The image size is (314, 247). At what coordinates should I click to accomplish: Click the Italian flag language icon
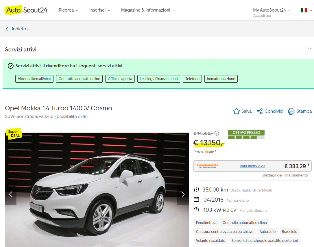tap(304, 10)
